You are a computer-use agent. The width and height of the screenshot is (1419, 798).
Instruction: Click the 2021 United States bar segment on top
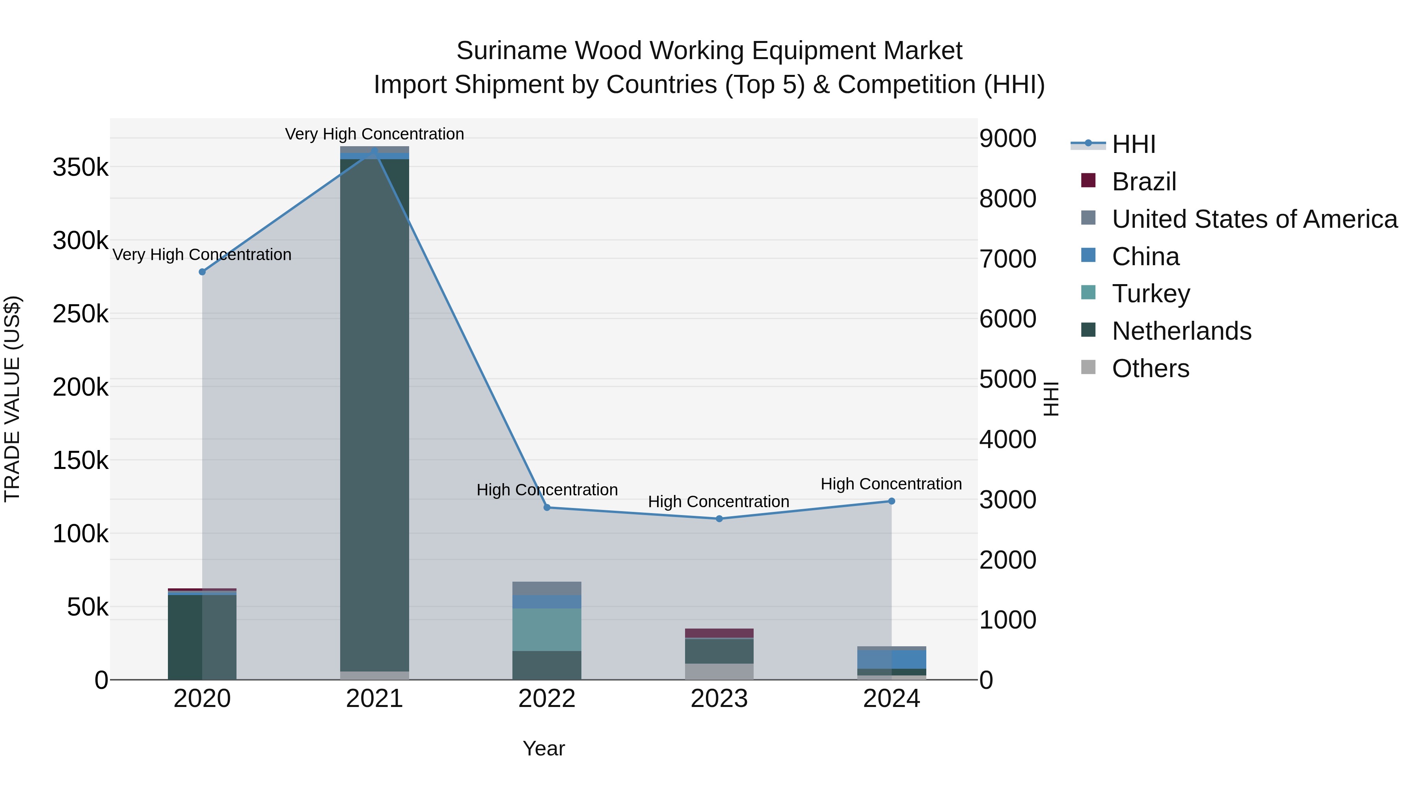(x=374, y=149)
